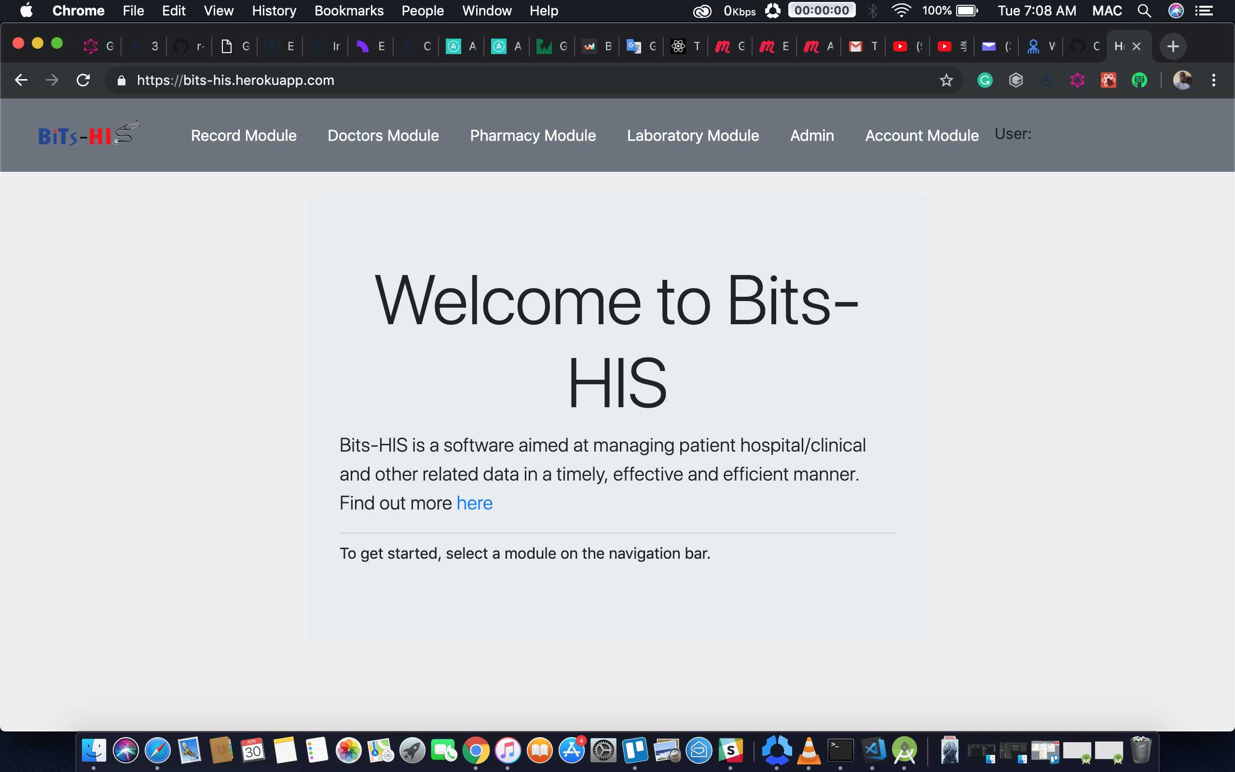
Task: Open the React Developer Tools extension
Action: 1109,80
